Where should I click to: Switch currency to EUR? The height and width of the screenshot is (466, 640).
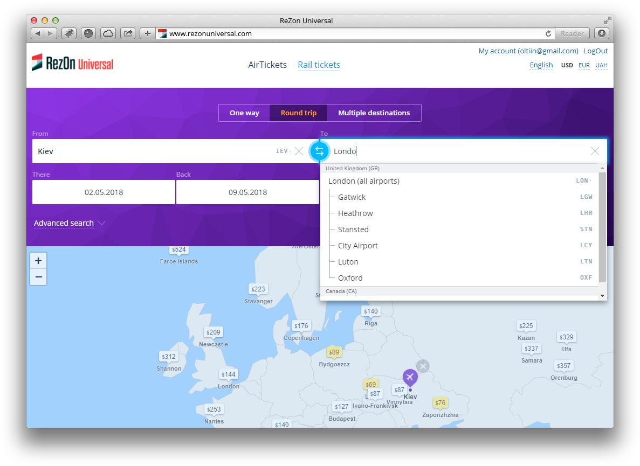[x=584, y=65]
